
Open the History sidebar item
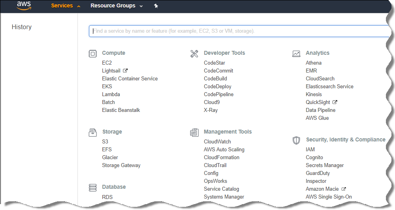(x=22, y=27)
